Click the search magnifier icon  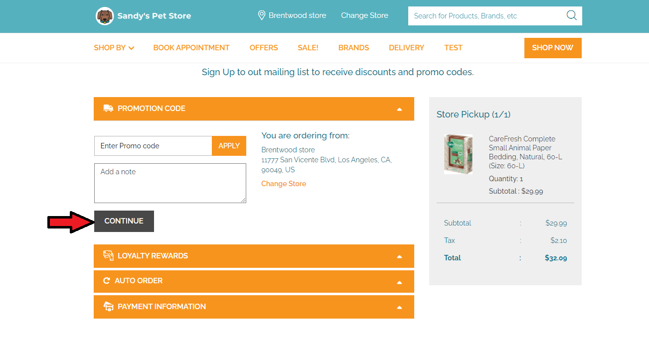[571, 15]
